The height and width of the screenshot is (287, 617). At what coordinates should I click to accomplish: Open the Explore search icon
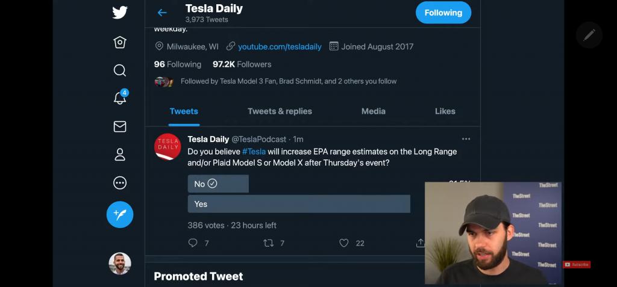point(120,70)
